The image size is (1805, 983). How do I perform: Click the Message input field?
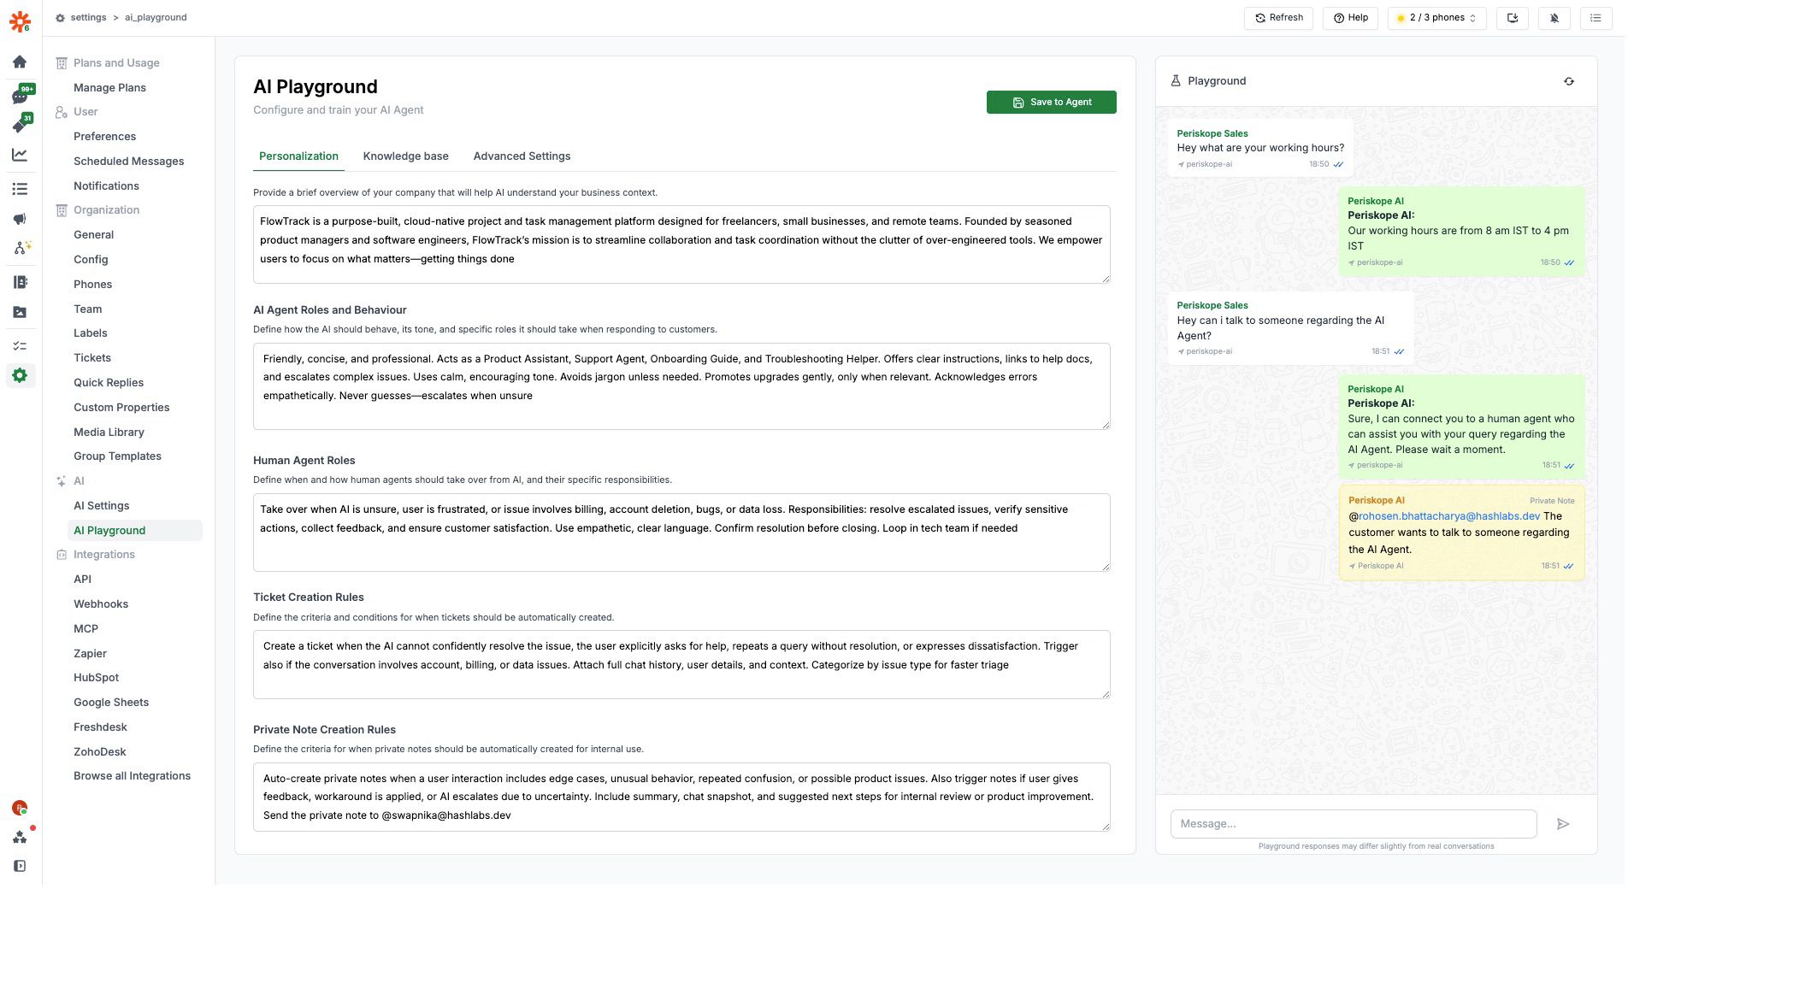pos(1353,824)
